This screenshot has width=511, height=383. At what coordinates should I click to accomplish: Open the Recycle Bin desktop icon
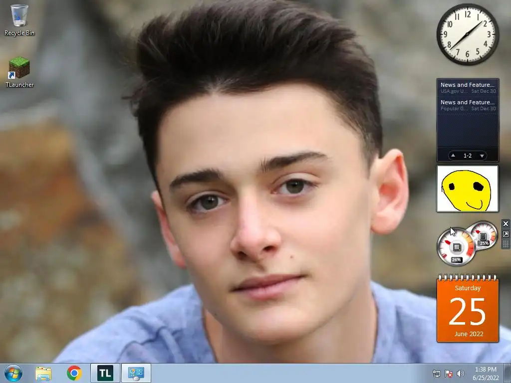pyautogui.click(x=19, y=20)
